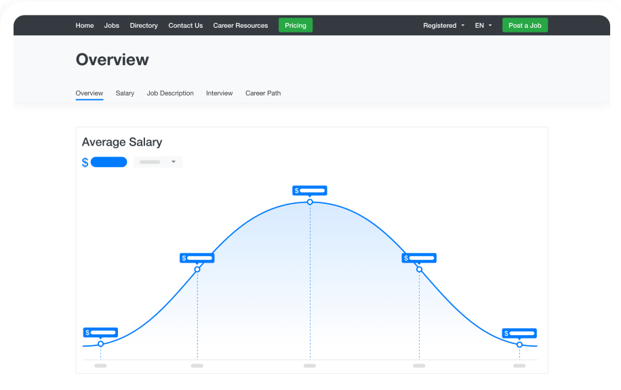Open the Interview tab

[x=219, y=93]
